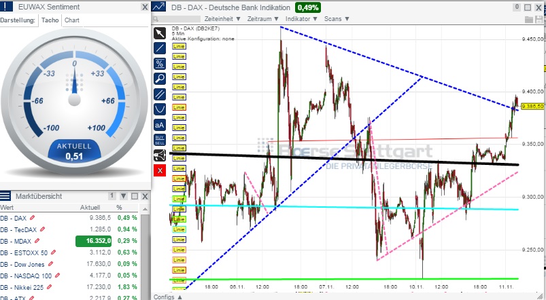
Task: Select the DB - MDAX row name
Action: click(16, 241)
